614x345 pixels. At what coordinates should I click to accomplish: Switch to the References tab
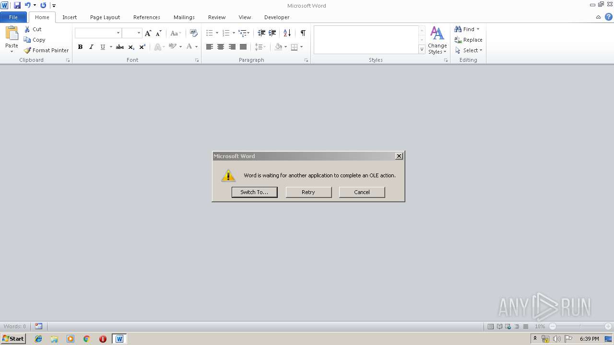(x=147, y=17)
